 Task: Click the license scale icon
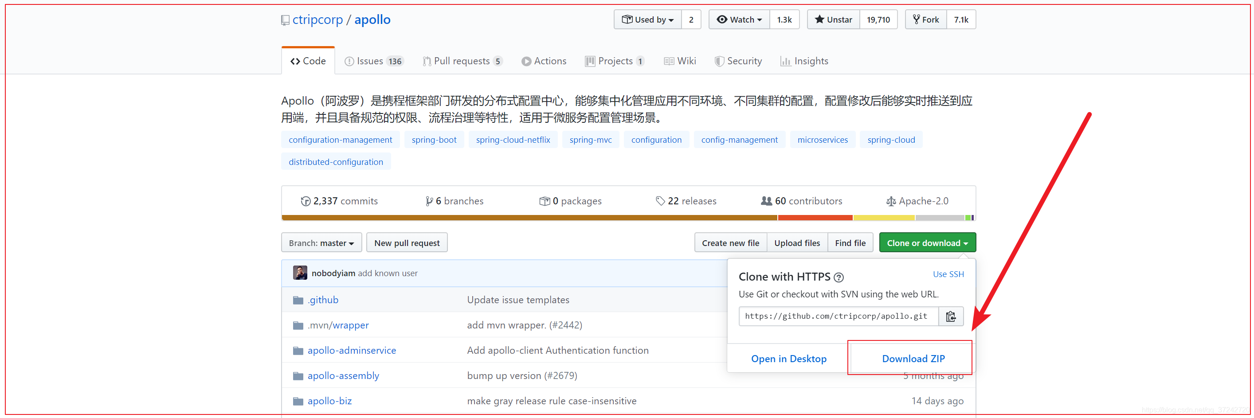(891, 201)
